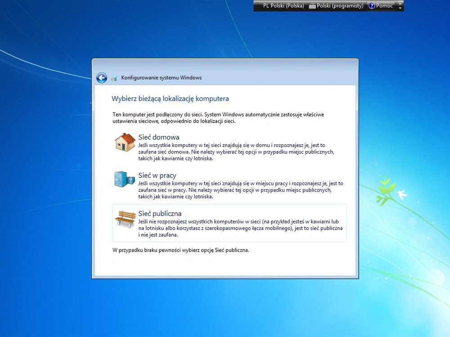Choose the Sieć publiczna option title

(x=160, y=213)
